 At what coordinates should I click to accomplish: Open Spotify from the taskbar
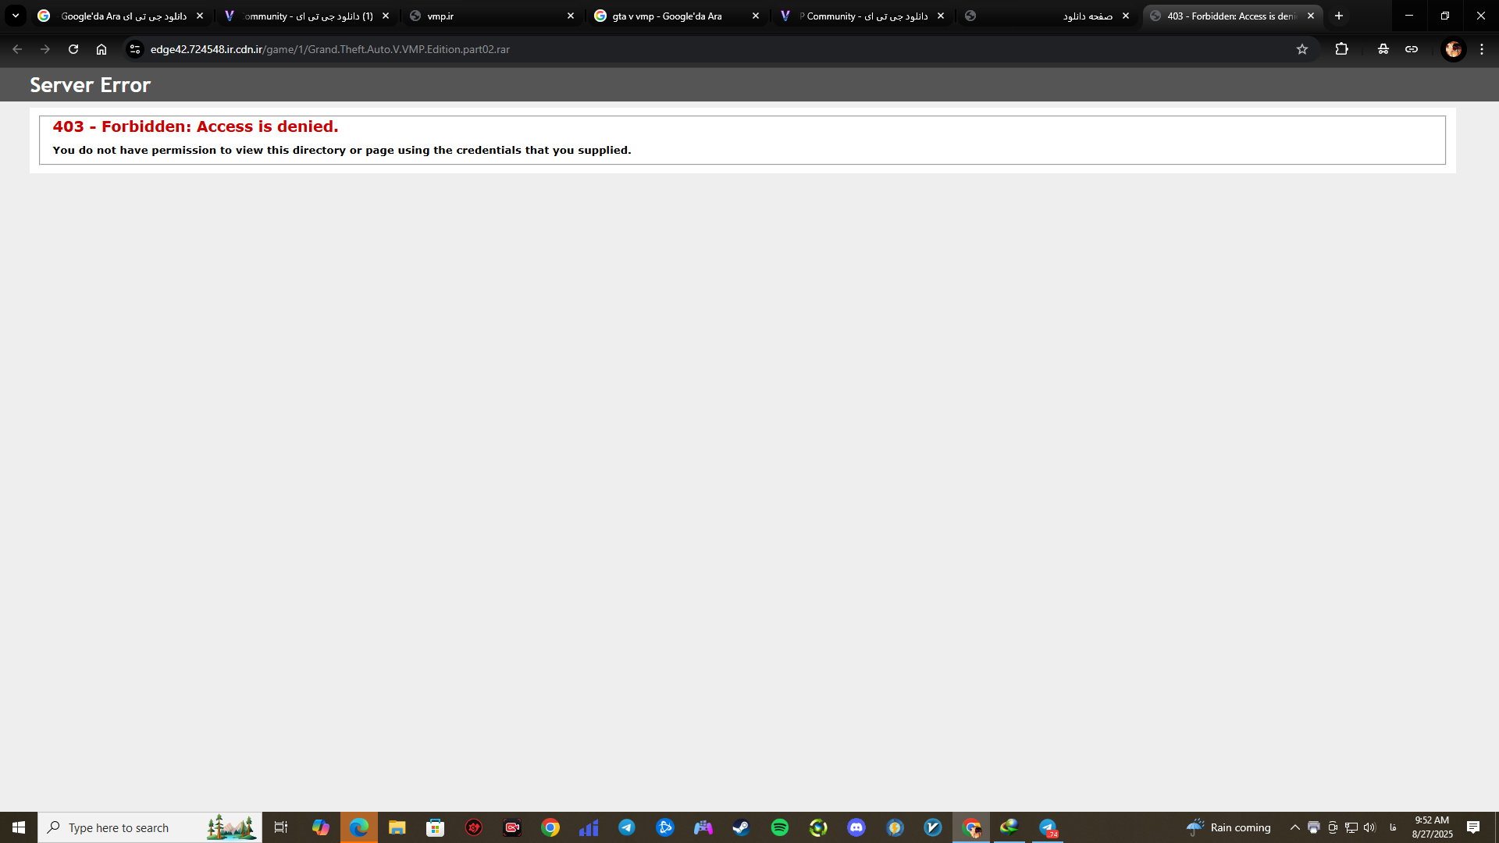click(x=779, y=827)
